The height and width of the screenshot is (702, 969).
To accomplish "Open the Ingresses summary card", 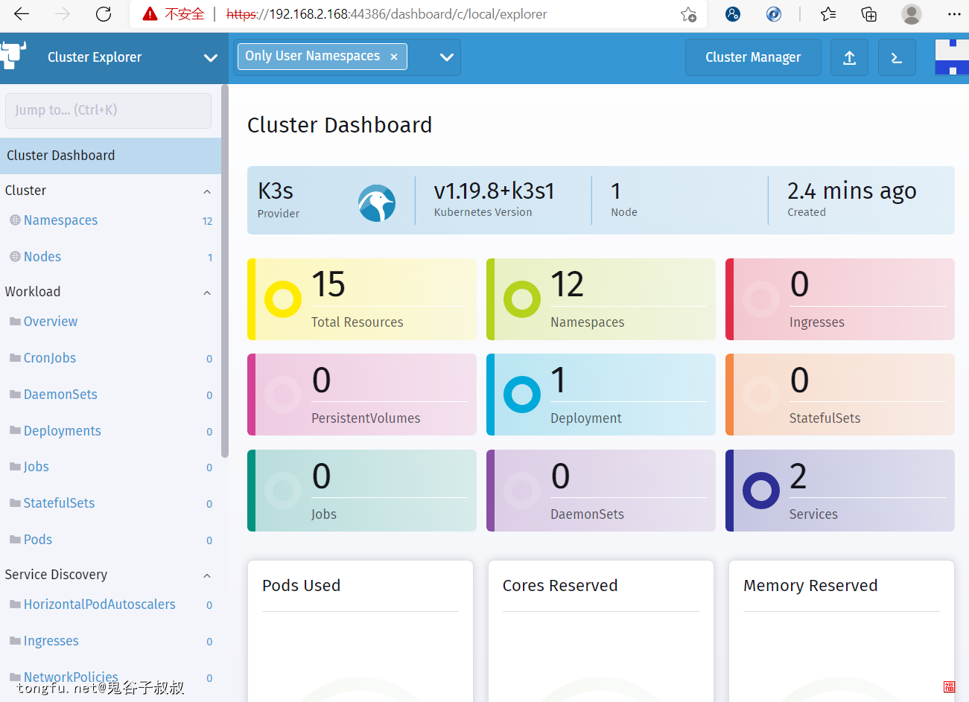I will coord(840,299).
